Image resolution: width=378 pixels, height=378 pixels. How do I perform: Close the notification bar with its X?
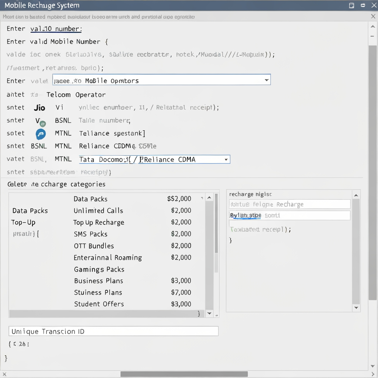(x=373, y=16)
